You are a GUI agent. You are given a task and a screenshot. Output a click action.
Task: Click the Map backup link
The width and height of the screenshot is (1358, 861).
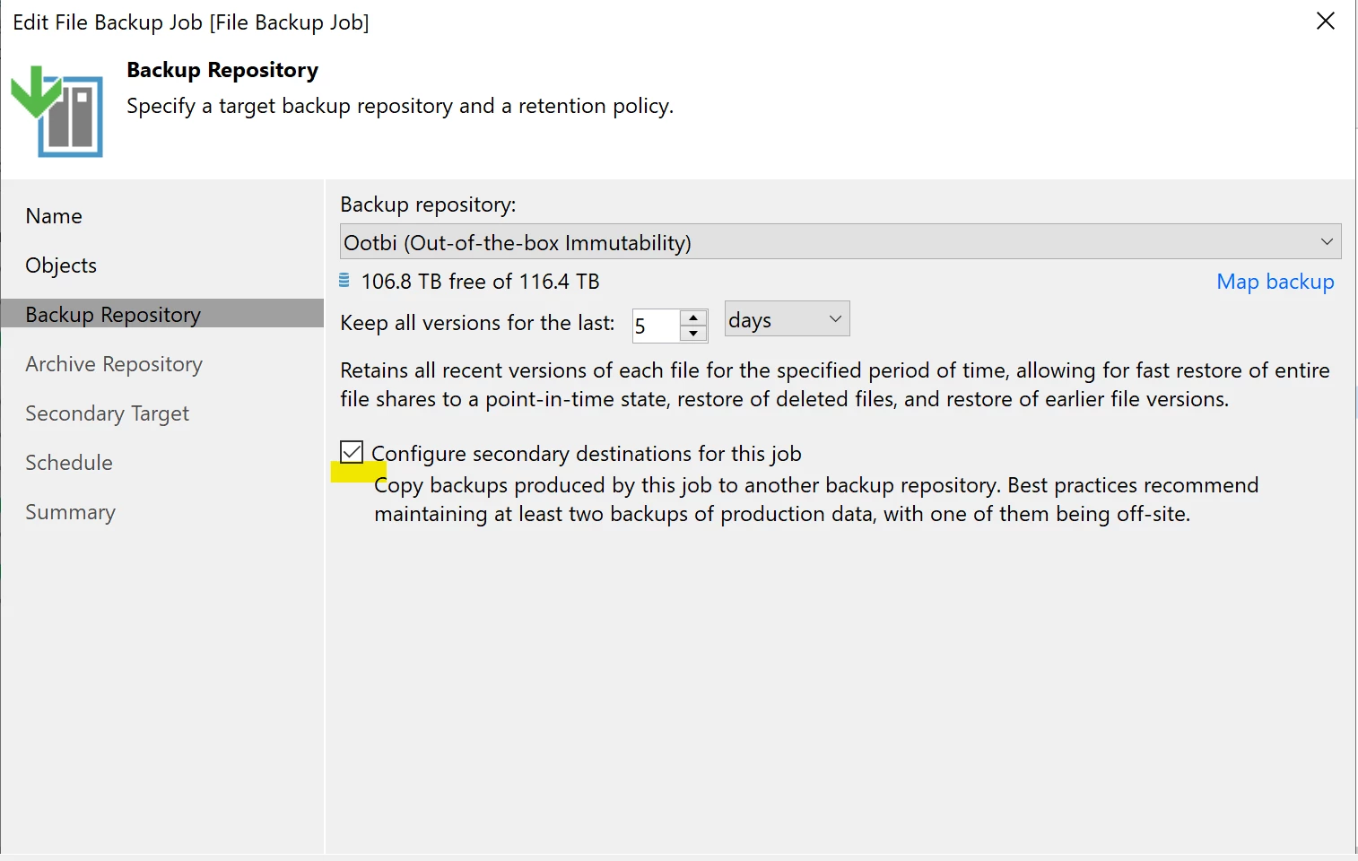coord(1275,282)
